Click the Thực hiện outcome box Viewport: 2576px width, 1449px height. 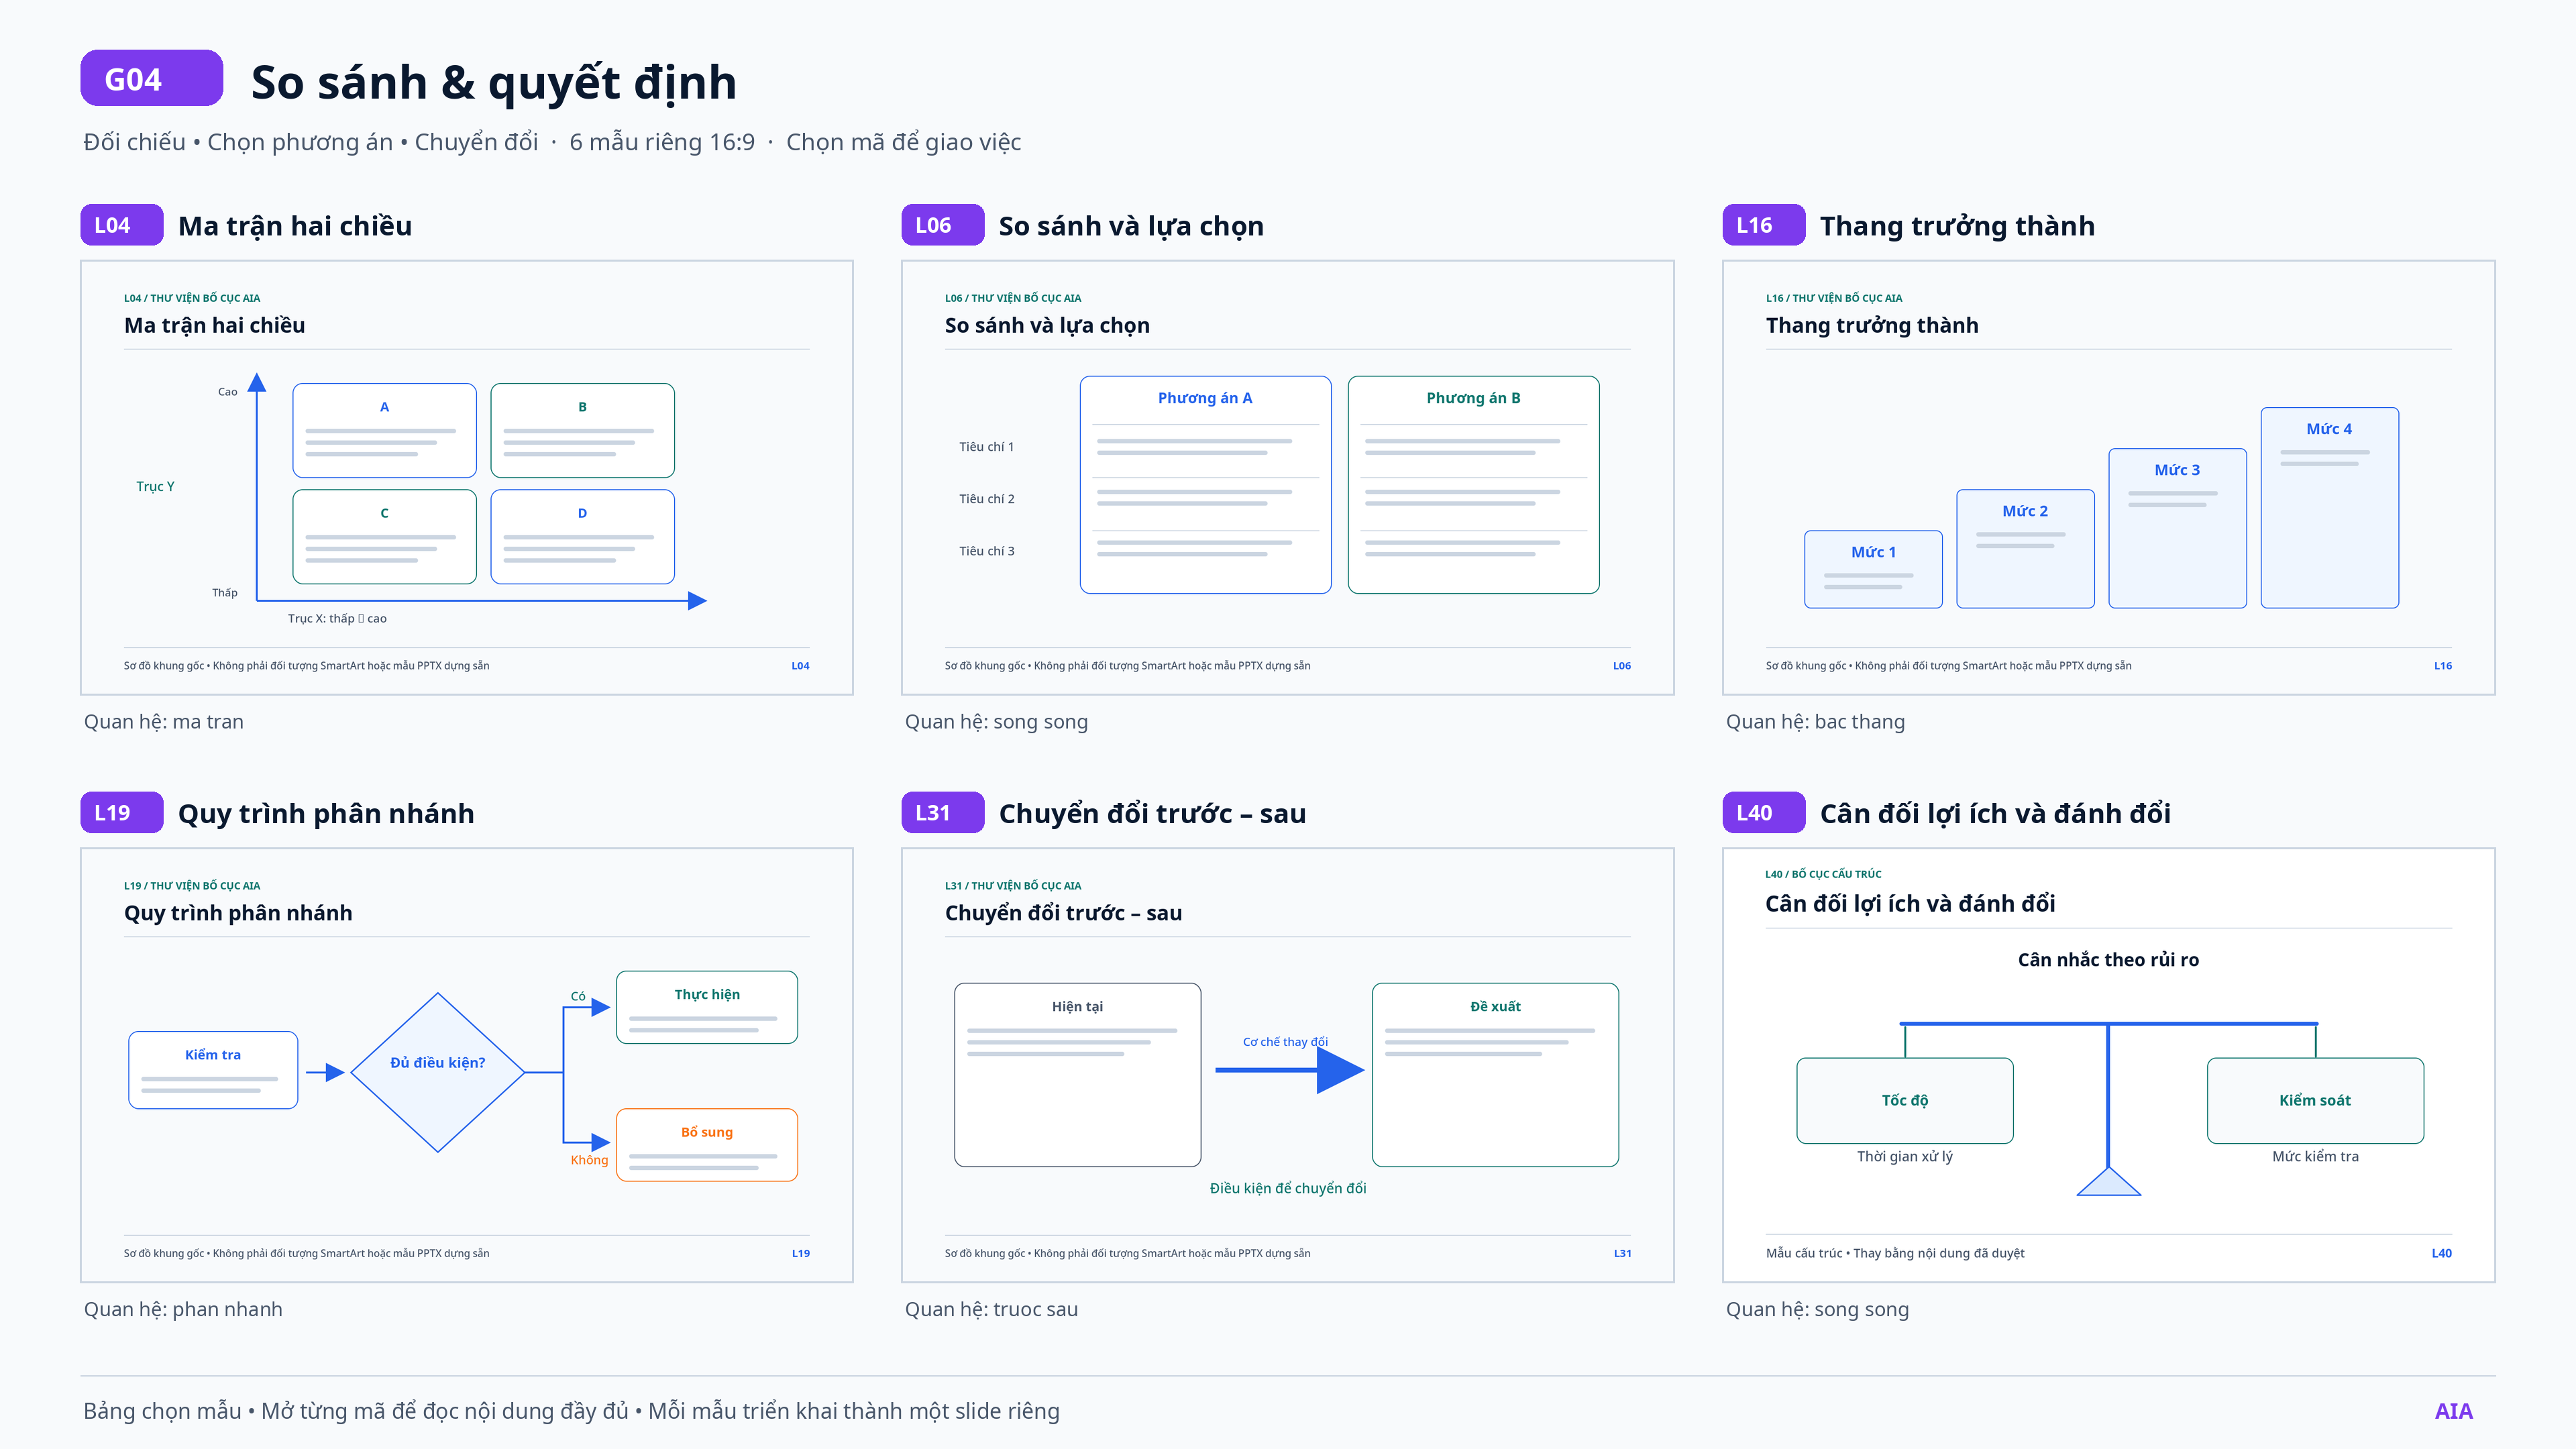707,1007
